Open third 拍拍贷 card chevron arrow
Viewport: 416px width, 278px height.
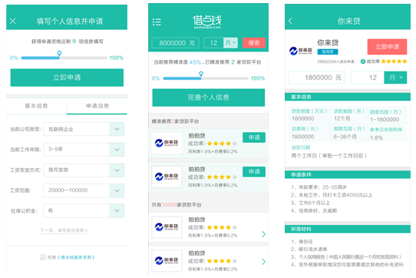point(263,234)
